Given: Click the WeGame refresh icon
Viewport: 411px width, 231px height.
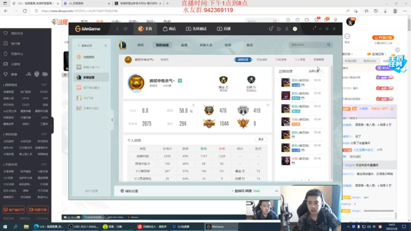Looking at the screenshot, I should [125, 29].
